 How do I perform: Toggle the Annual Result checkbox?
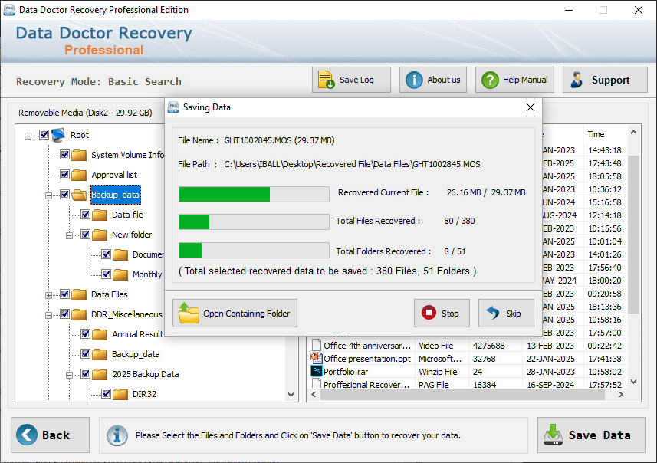85,334
